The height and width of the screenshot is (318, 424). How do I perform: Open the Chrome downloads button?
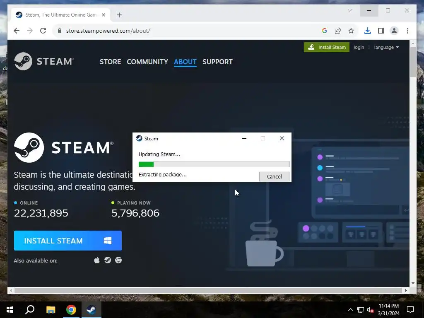pos(368,31)
